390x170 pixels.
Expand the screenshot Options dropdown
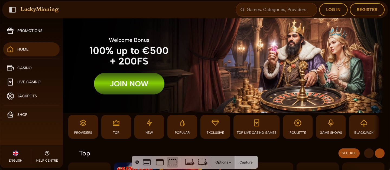click(x=223, y=162)
